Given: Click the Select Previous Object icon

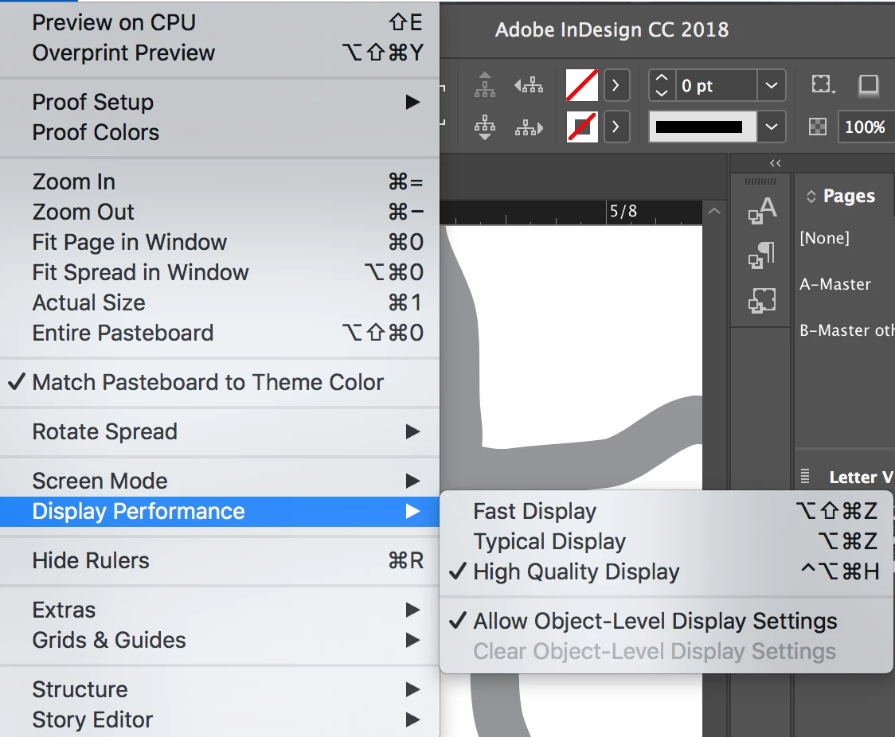Looking at the screenshot, I should pos(529,85).
